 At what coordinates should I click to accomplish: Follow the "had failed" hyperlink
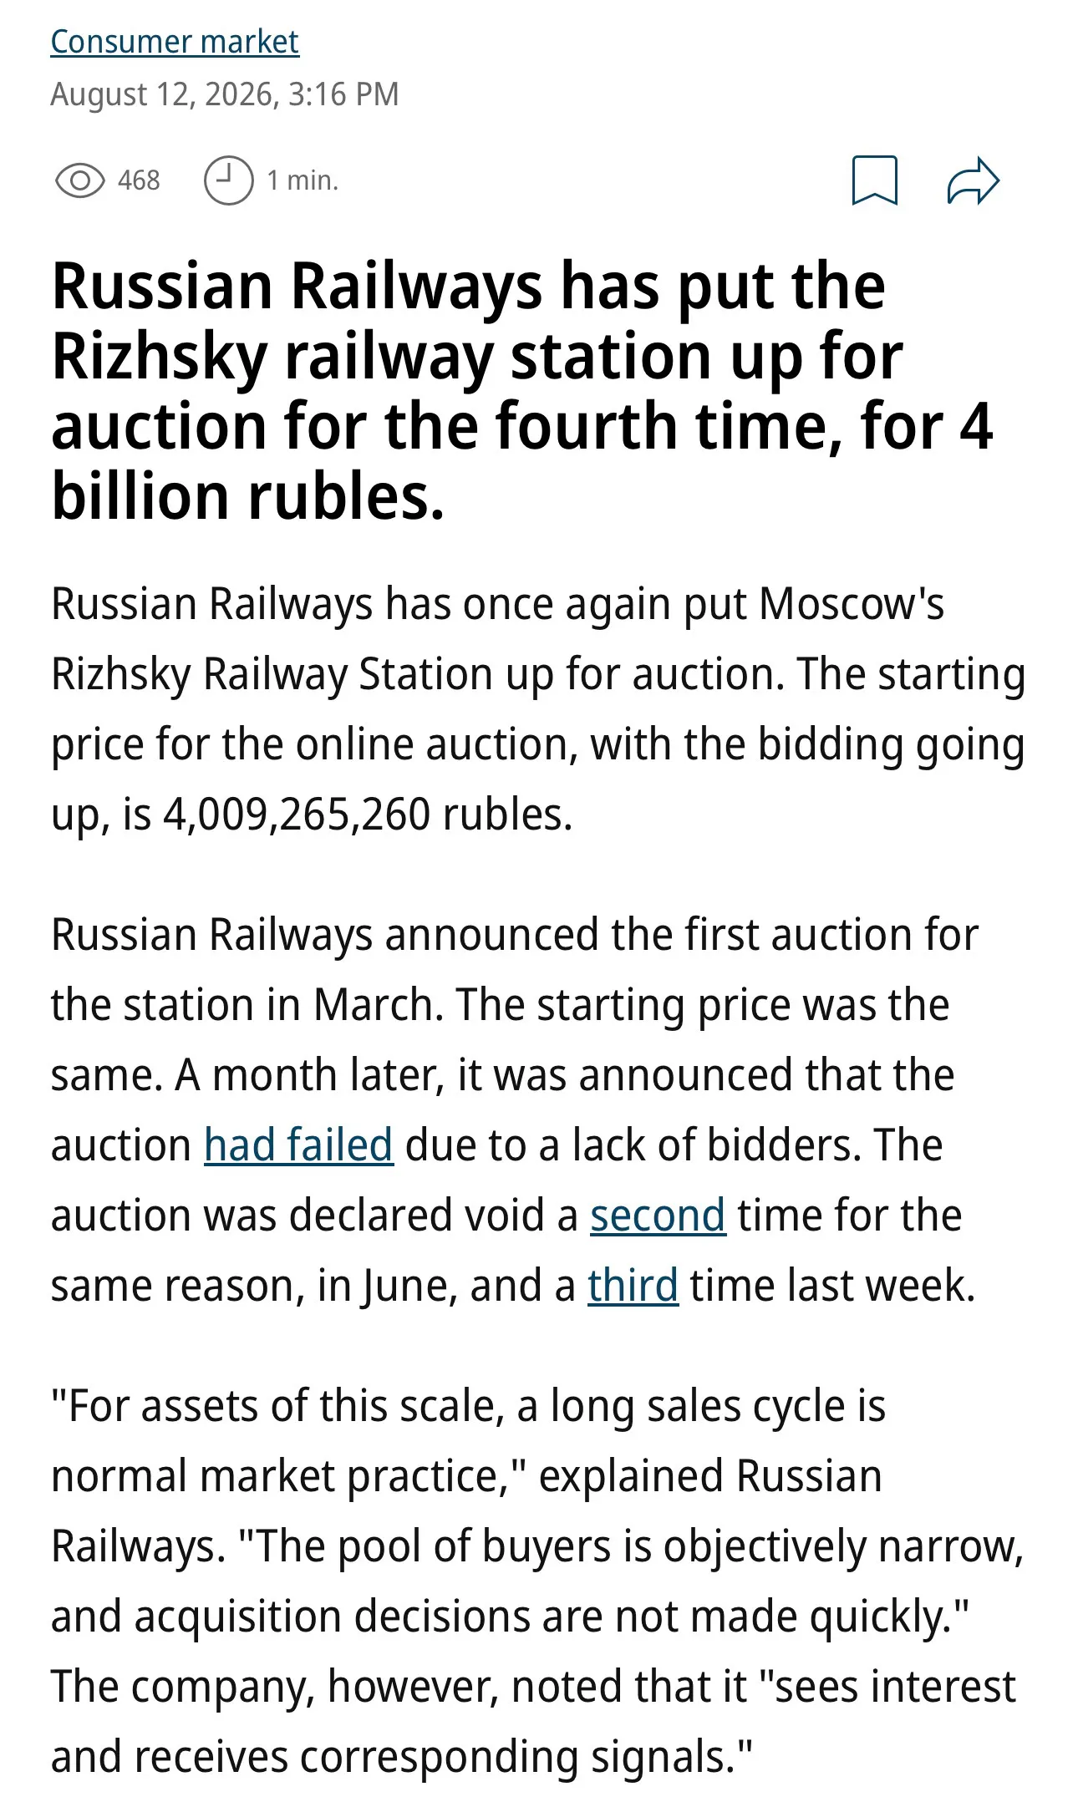pyautogui.click(x=298, y=1145)
